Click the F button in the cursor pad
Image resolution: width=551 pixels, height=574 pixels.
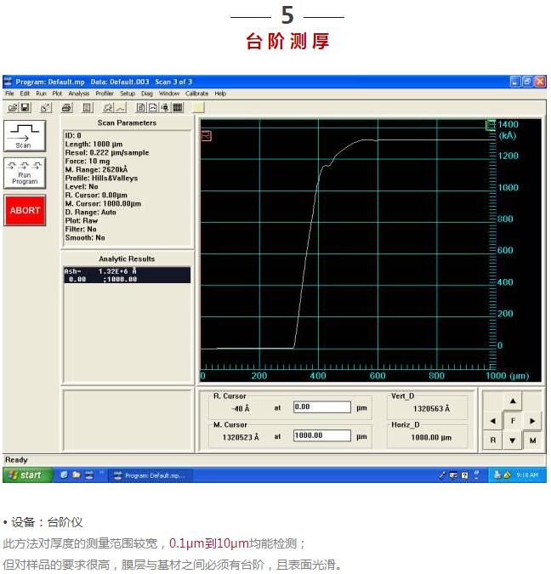pyautogui.click(x=513, y=421)
